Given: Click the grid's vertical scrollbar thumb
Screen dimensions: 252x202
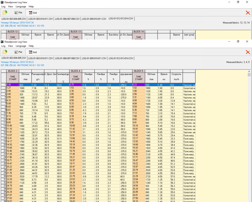Looking at the screenshot, I should coord(249,75).
